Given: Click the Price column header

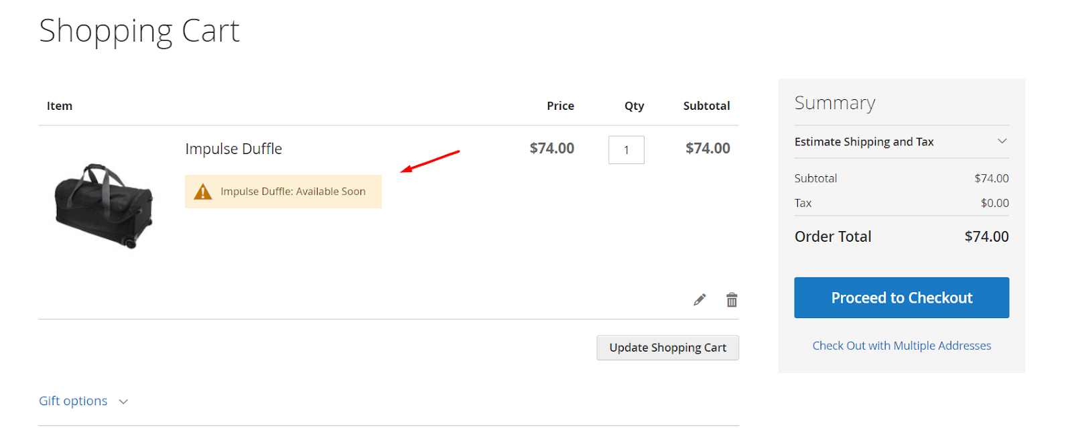Looking at the screenshot, I should (x=560, y=106).
